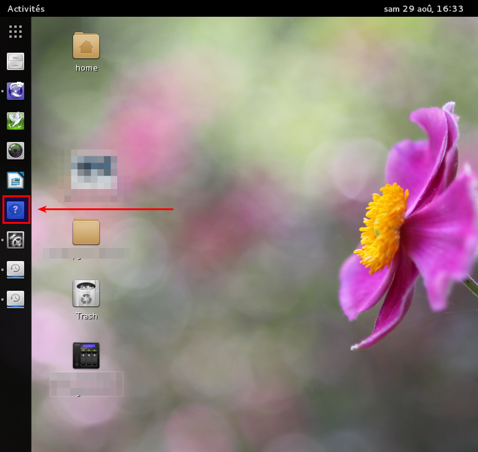Image resolution: width=478 pixels, height=452 pixels.
Task: Select the pixelated image thumbnail on desktop
Action: click(94, 169)
